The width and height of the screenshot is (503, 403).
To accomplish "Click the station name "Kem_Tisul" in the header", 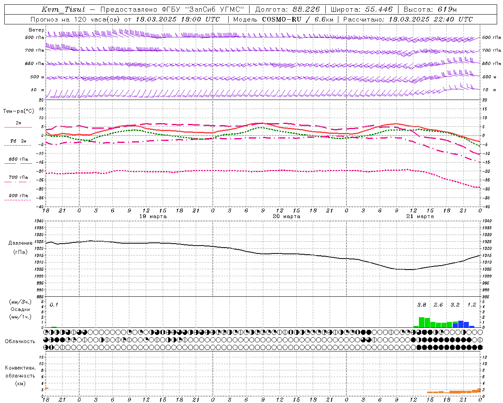I will 63,9.
